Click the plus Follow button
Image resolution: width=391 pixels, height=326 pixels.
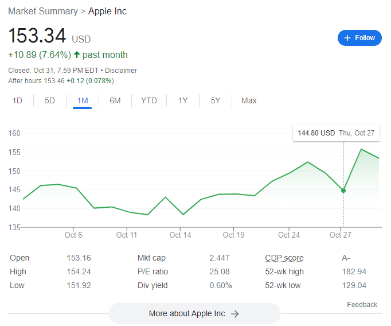coord(359,38)
